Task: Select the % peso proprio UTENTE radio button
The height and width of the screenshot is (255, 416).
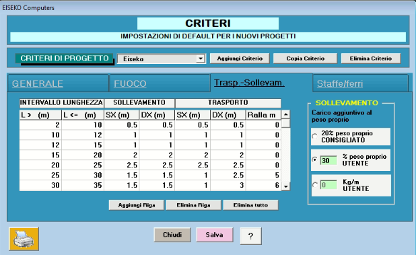Action: pyautogui.click(x=314, y=159)
